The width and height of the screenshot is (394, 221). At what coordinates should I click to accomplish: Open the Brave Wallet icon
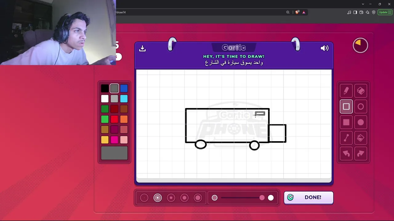pos(361,12)
